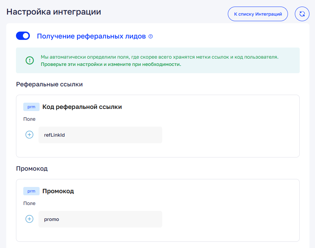Click the refresh icon button at top right
Viewport: 315px width, 248px height.
point(302,14)
